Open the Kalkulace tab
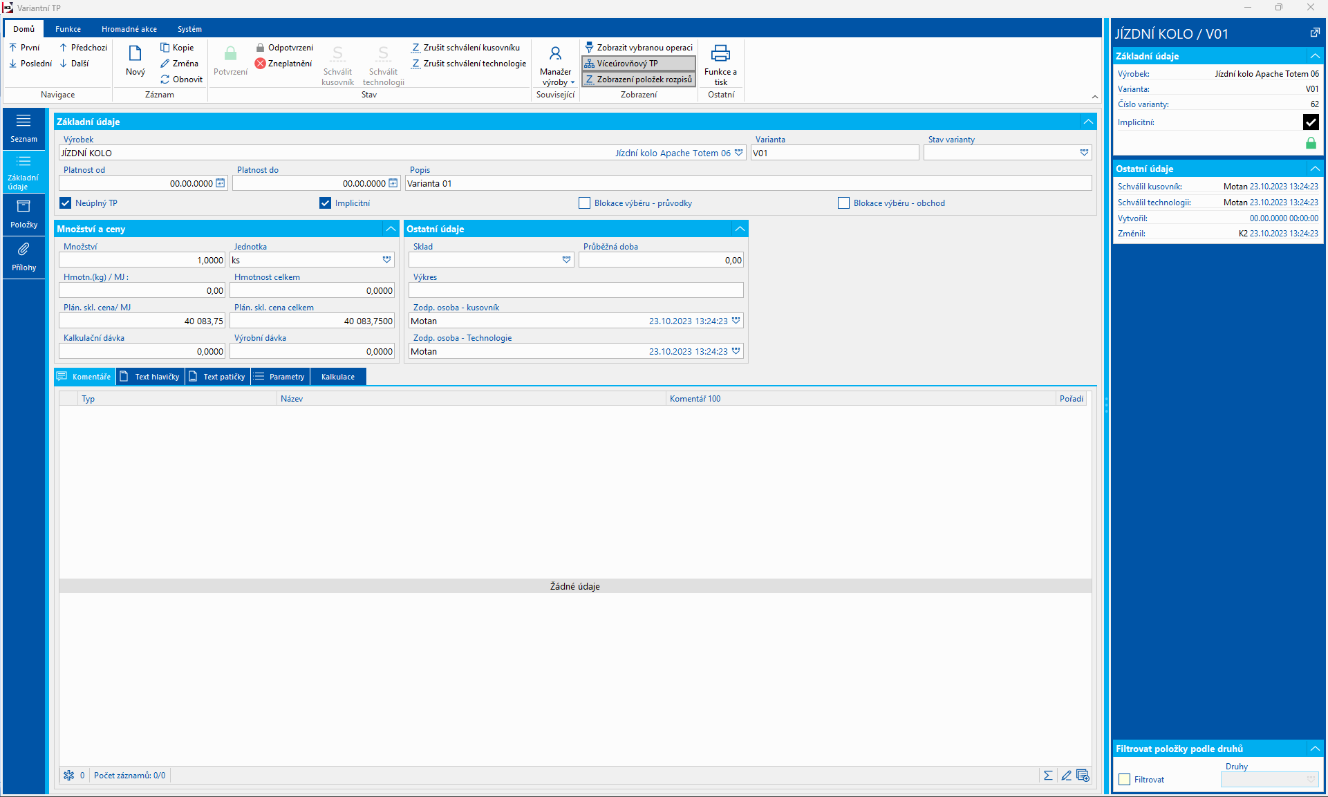 [x=337, y=377]
